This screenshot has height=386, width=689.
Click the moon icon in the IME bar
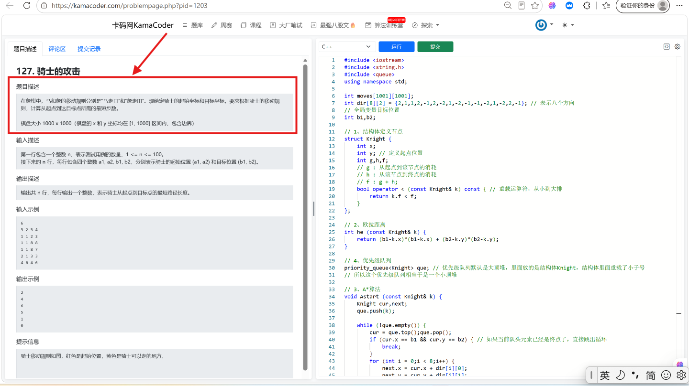(620, 375)
